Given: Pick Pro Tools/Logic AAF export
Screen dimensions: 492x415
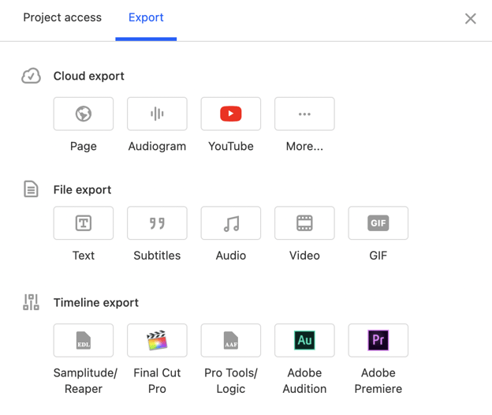Looking at the screenshot, I should 231,340.
